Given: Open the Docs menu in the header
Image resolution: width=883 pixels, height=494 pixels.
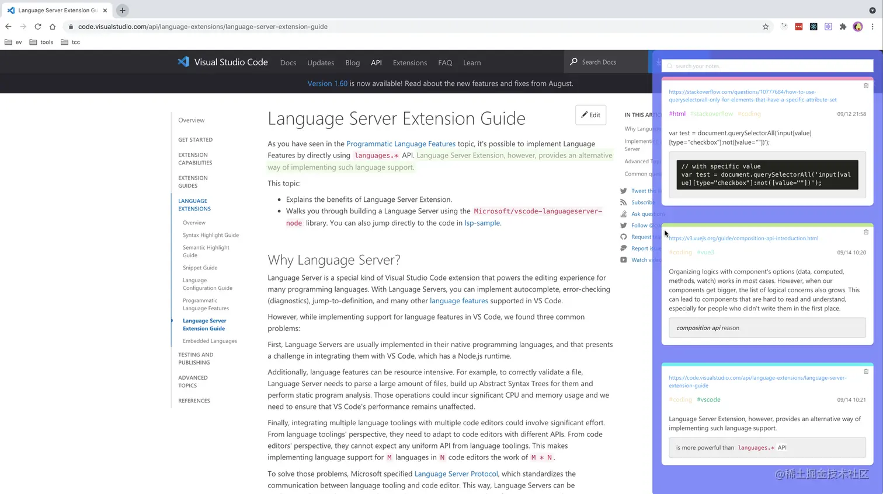Looking at the screenshot, I should (x=288, y=62).
